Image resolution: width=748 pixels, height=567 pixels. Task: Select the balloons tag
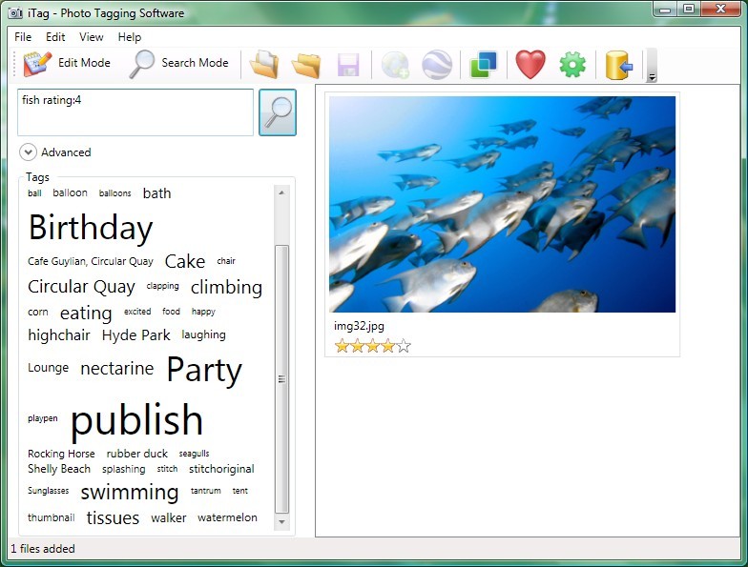coord(114,192)
